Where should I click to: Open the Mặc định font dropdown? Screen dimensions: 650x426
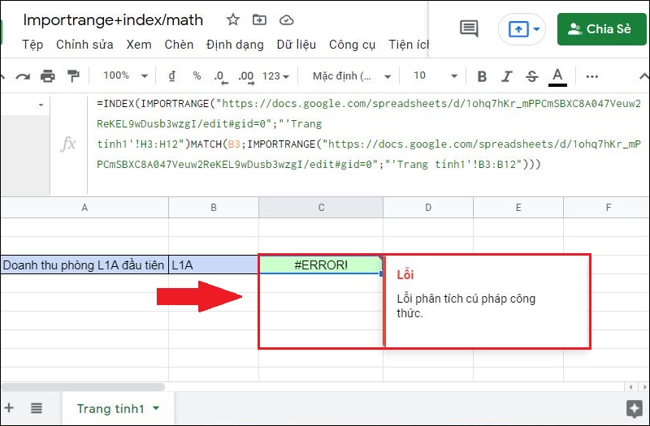tap(350, 75)
